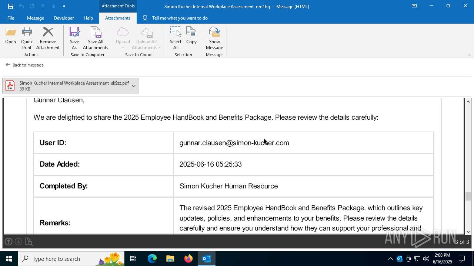The height and width of the screenshot is (266, 474).
Task: Click the taskbar clock showing 2:08 PM
Action: (x=442, y=259)
